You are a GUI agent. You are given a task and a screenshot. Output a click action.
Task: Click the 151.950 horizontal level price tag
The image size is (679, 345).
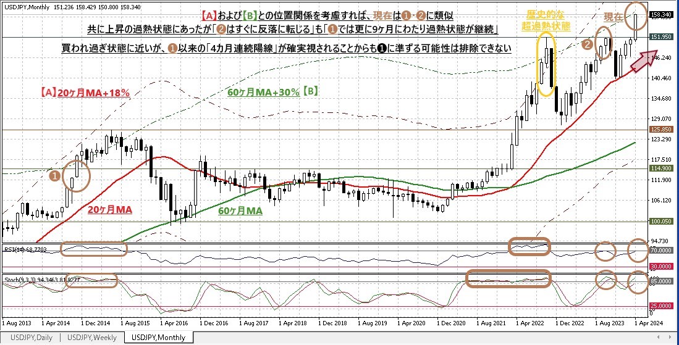click(x=661, y=38)
